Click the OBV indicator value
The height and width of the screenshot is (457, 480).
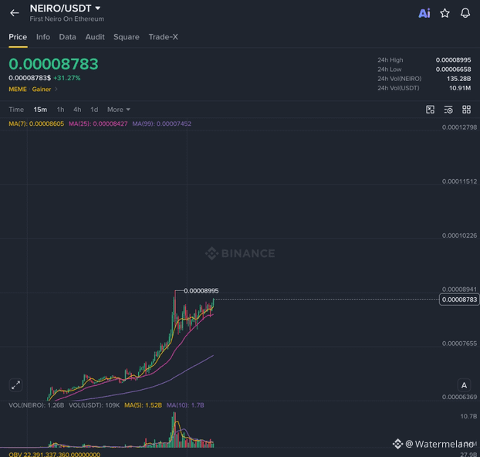[x=55, y=454]
